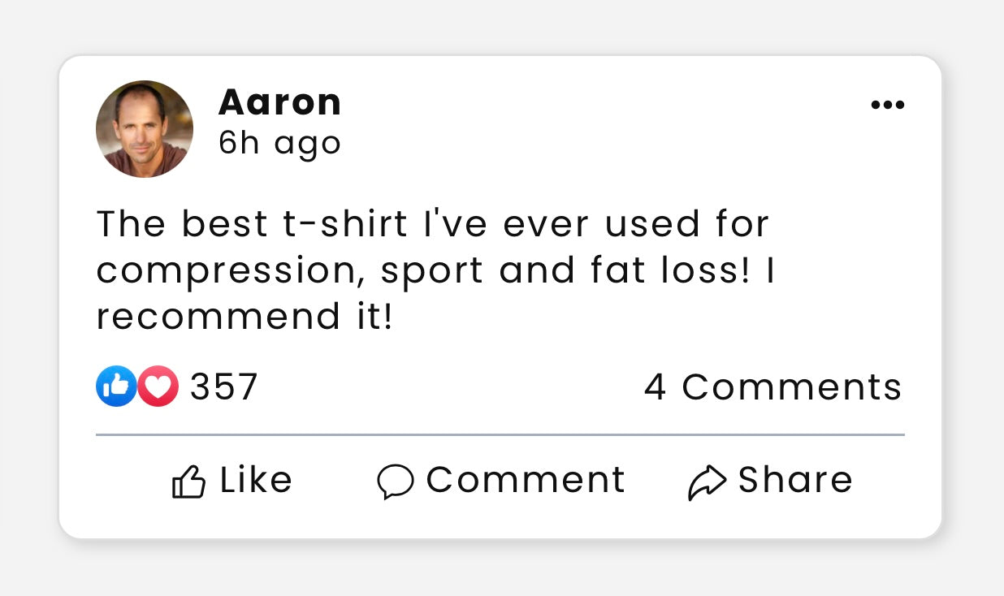Click the thumbs-up outline icon beside Like
Screen dimensions: 1004x596
click(x=188, y=482)
